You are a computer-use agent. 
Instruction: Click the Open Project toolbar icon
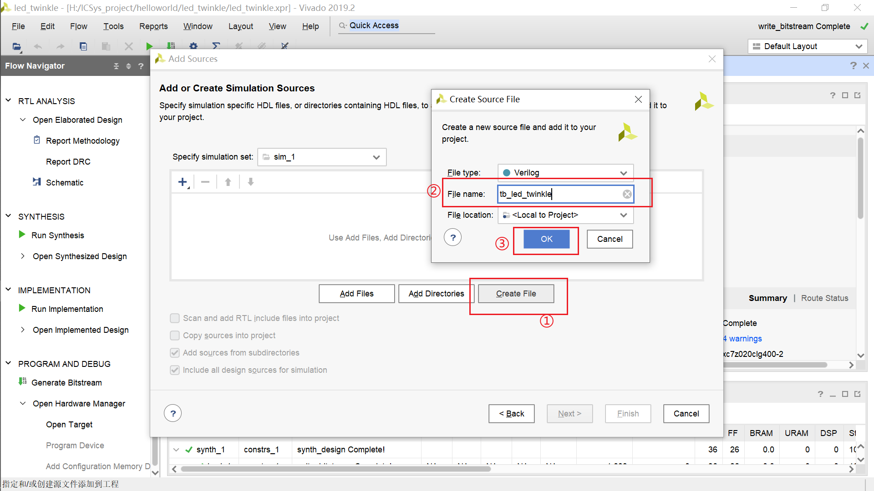tap(17, 46)
